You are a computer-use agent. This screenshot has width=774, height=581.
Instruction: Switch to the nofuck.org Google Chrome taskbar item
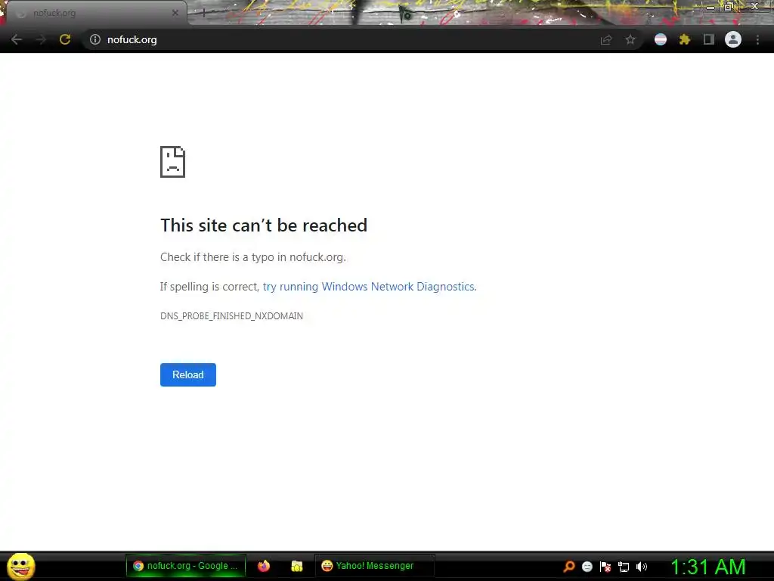(x=186, y=566)
